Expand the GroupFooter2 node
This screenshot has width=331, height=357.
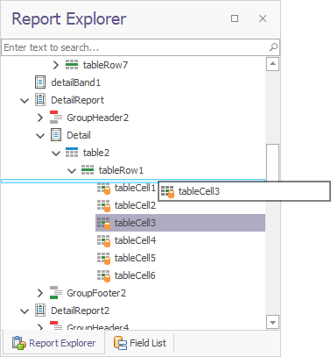point(40,293)
